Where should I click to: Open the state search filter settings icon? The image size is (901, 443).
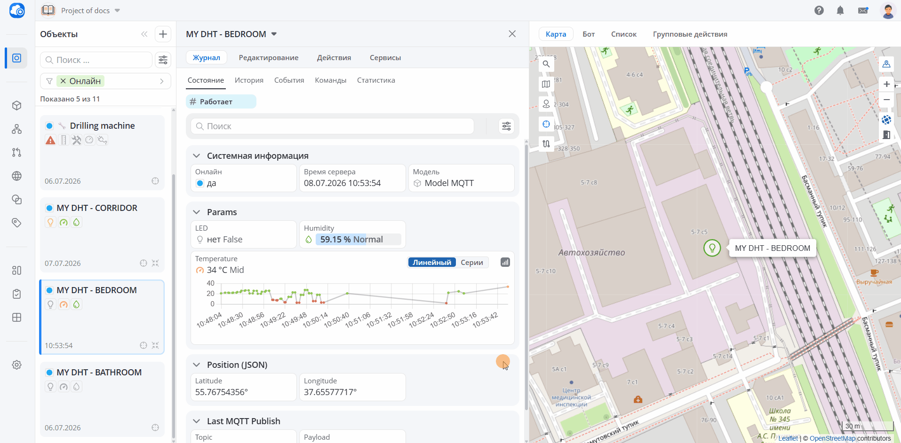pyautogui.click(x=506, y=126)
